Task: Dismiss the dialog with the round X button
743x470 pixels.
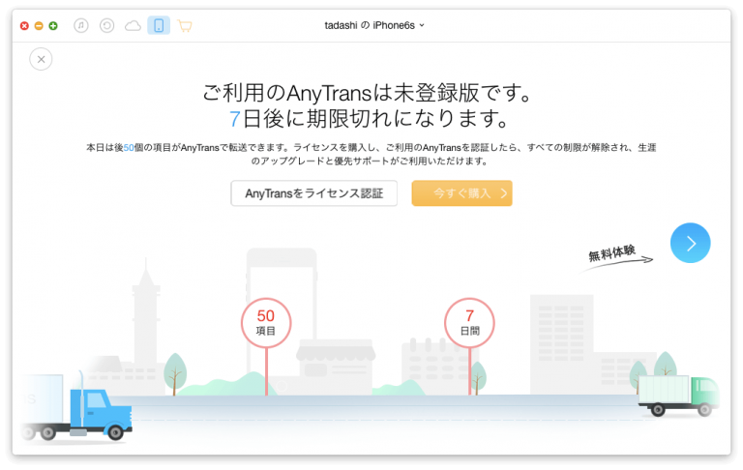Action: [41, 59]
